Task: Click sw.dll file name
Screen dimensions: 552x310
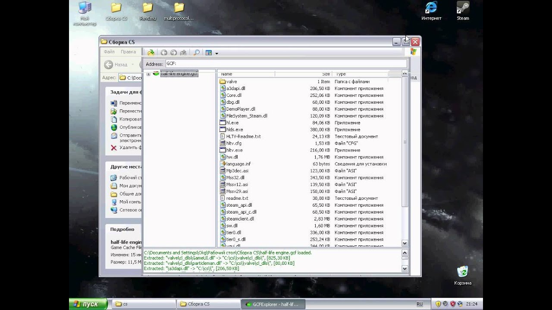Action: (232, 226)
